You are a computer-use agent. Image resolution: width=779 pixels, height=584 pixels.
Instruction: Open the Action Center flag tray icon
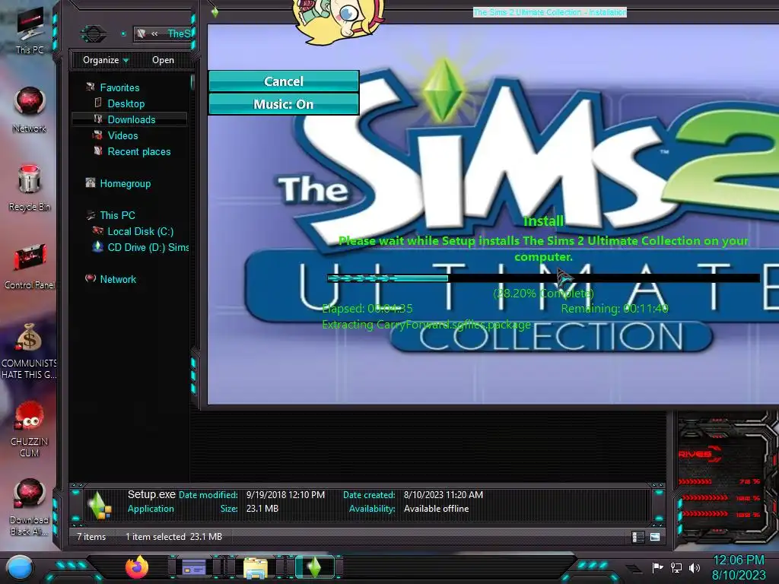[657, 567]
